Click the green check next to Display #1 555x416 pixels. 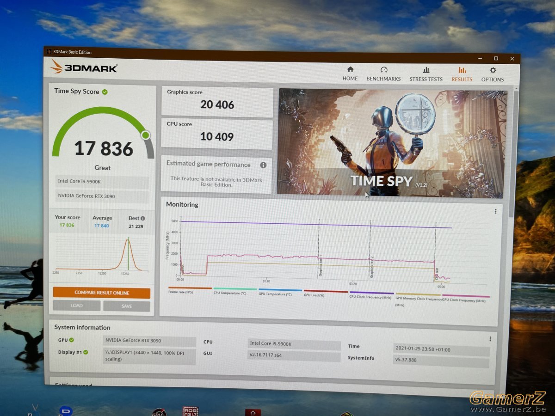[x=86, y=352]
